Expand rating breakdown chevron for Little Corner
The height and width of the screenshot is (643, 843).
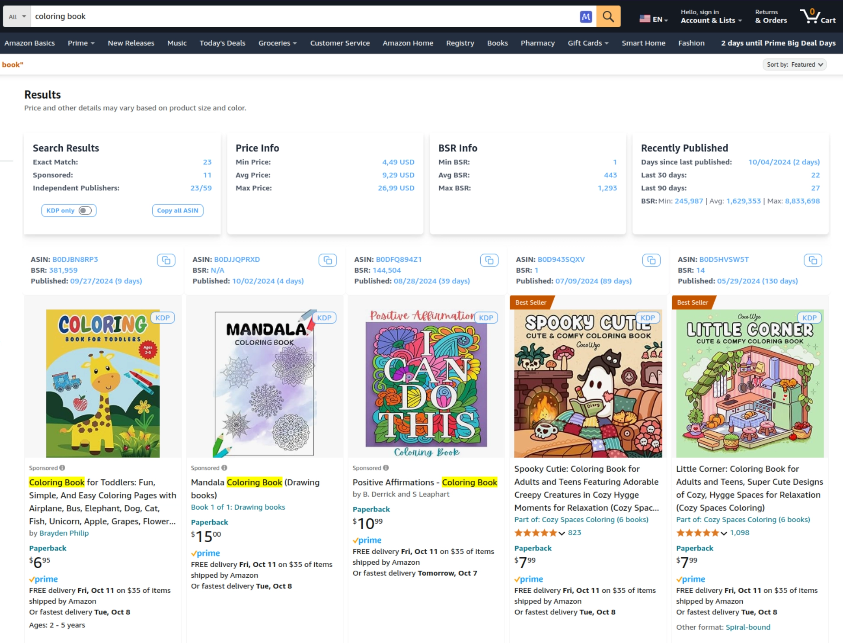pos(723,533)
